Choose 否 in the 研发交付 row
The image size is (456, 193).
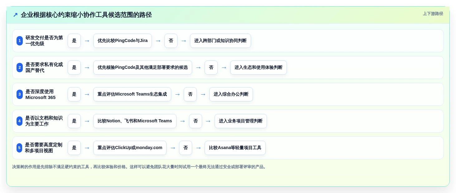171,41
